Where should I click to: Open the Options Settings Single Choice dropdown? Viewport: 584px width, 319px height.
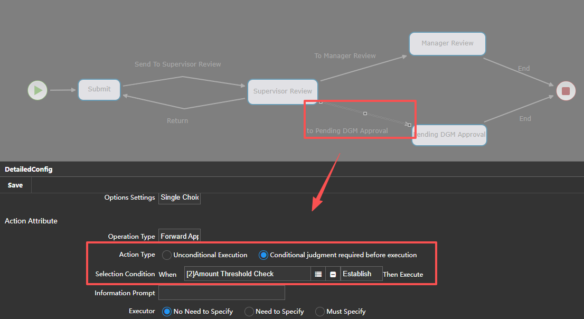pyautogui.click(x=180, y=198)
